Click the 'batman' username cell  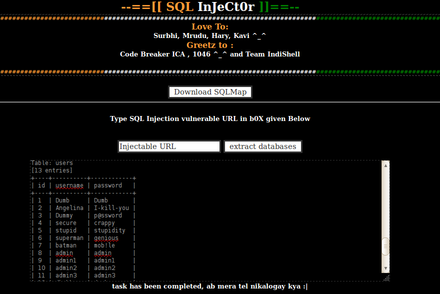(x=66, y=245)
